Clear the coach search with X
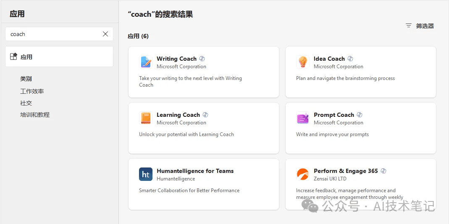 pyautogui.click(x=105, y=34)
